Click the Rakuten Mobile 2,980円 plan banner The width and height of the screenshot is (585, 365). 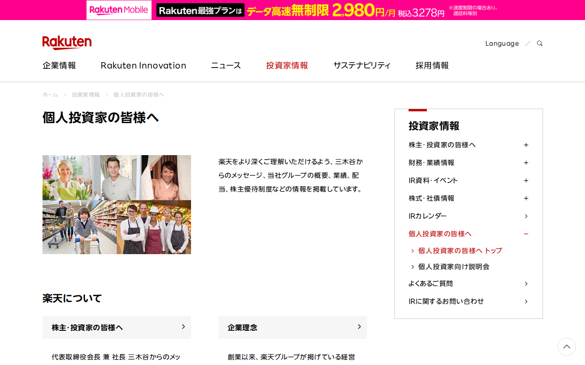292,10
